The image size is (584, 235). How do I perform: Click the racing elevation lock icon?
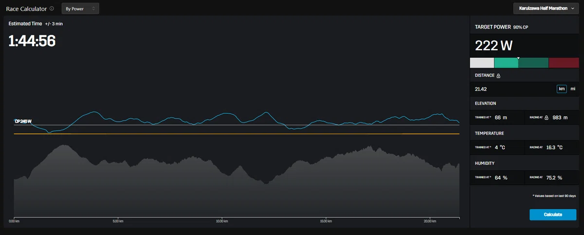click(x=547, y=118)
